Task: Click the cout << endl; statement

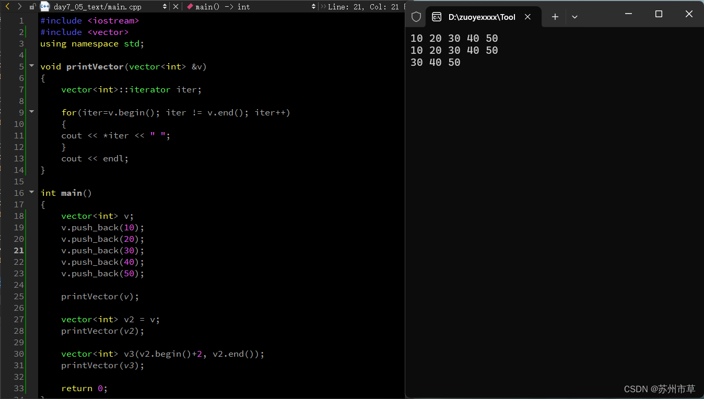Action: tap(95, 158)
